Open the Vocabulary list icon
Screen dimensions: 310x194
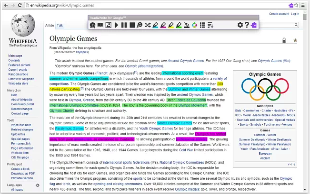click(x=202, y=25)
